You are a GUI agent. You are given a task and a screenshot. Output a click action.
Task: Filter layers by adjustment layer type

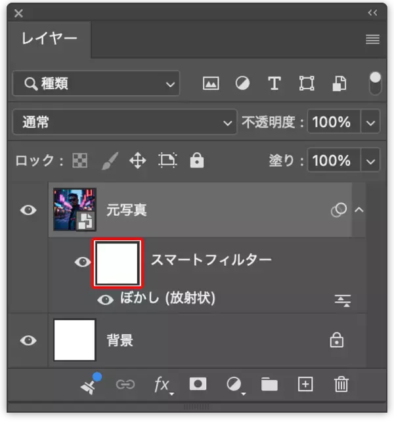coord(242,83)
